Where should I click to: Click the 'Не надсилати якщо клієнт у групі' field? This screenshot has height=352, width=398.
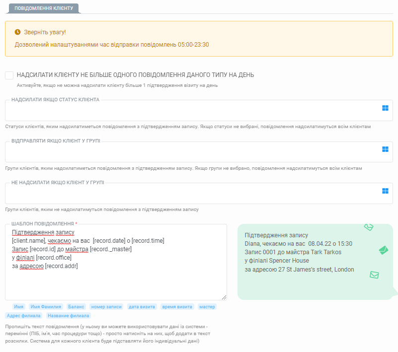click(199, 193)
